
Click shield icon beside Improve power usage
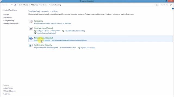pyautogui.click(x=79, y=48)
